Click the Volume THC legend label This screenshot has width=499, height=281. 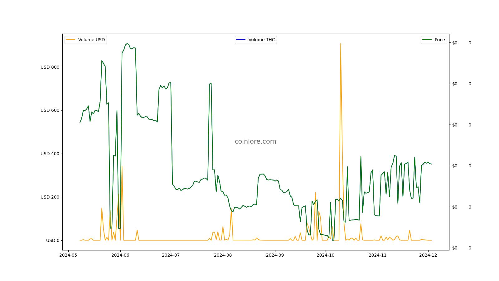click(x=262, y=40)
